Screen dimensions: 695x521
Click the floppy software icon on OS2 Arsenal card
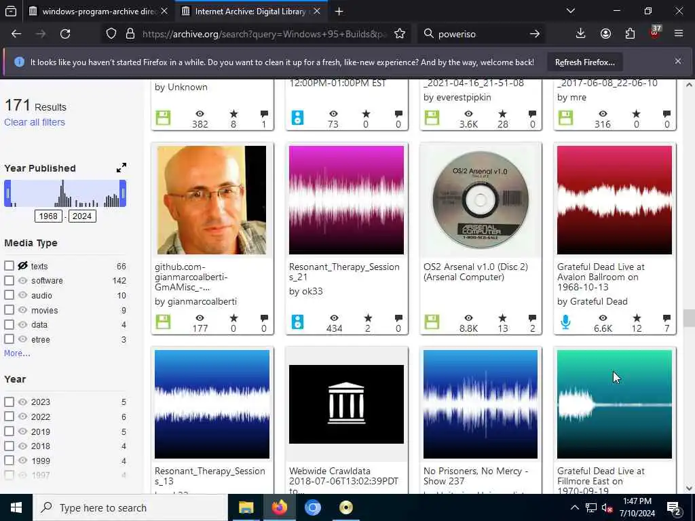point(432,322)
